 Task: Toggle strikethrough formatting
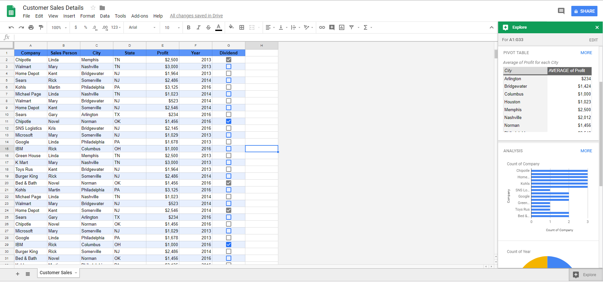pyautogui.click(x=208, y=27)
